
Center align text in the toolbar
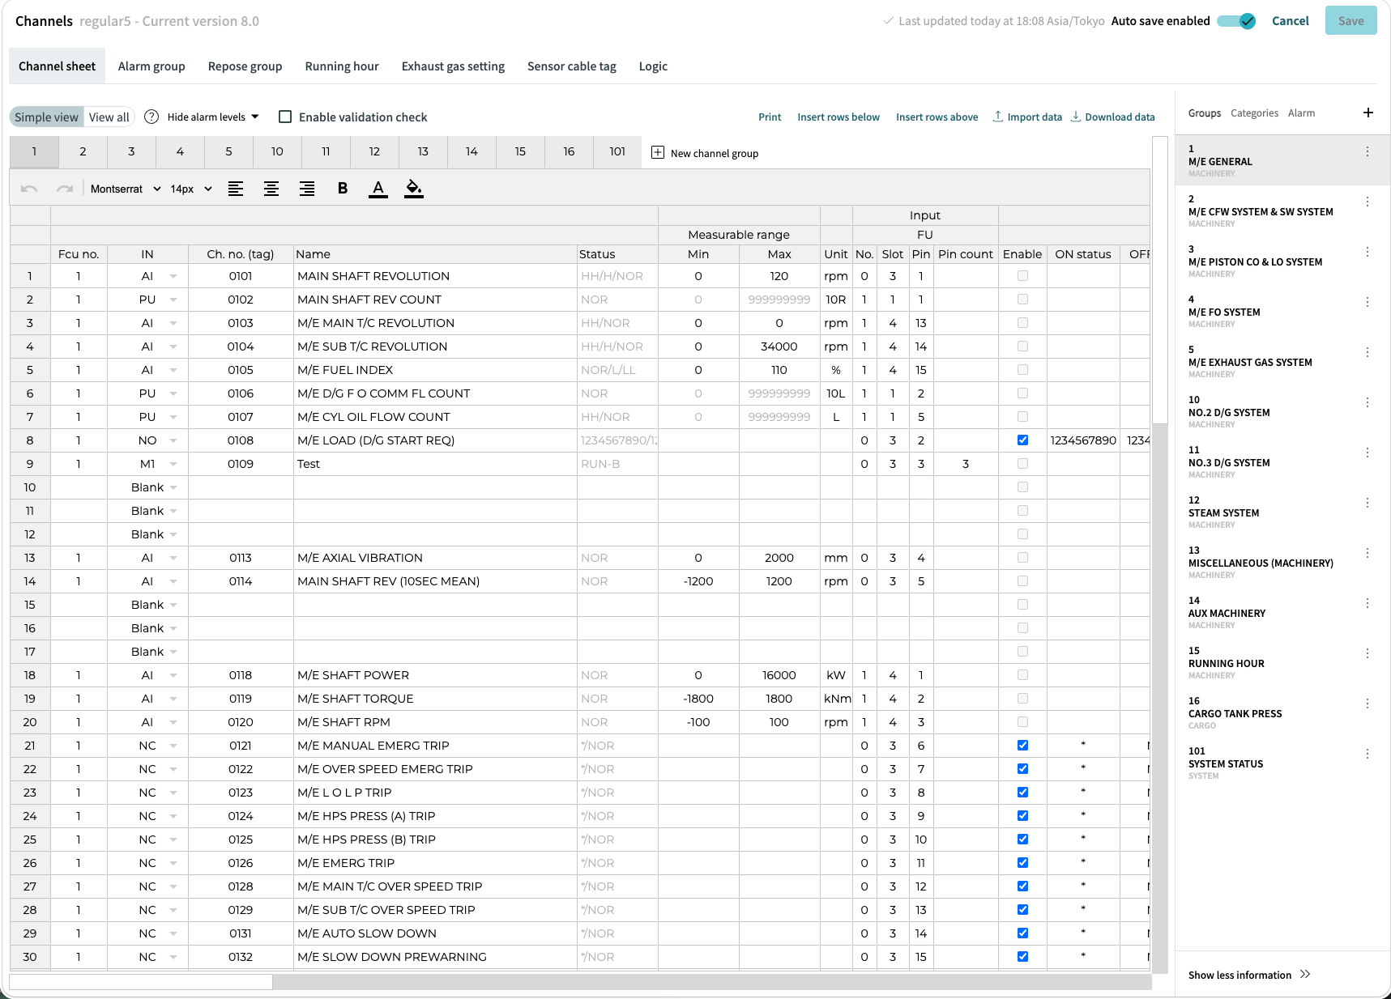271,189
